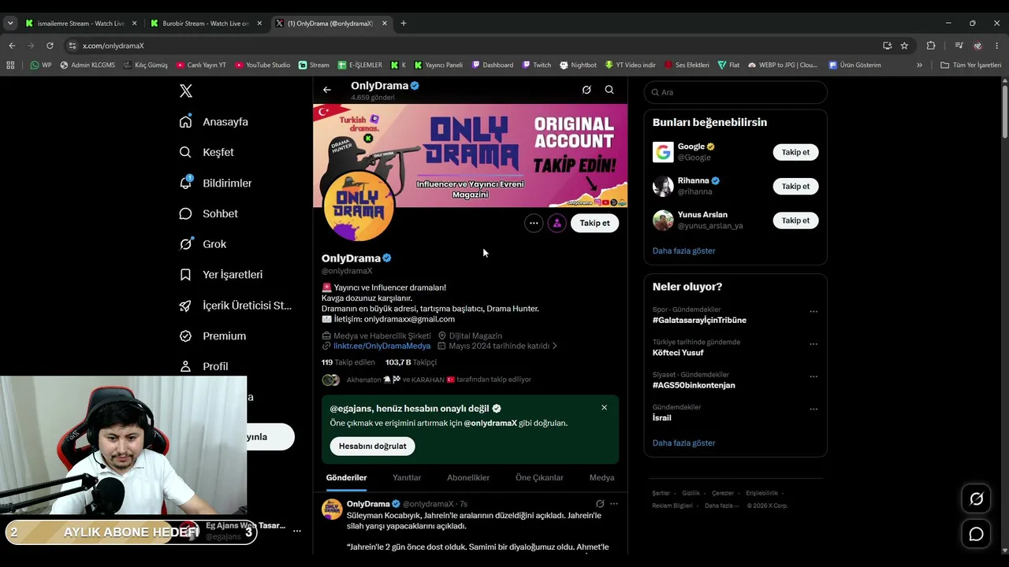Open the floating Grok button at bottom right
1009x567 pixels.
click(x=976, y=499)
